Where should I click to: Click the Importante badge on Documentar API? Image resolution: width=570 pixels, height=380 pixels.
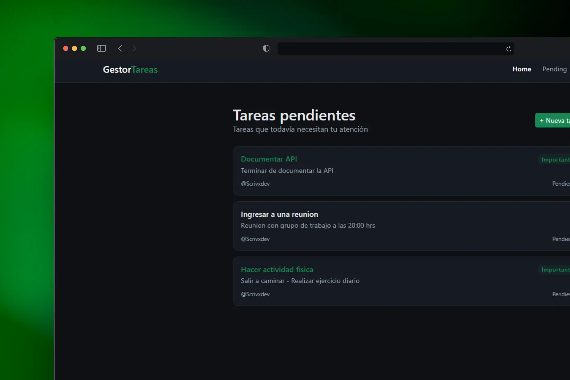[556, 159]
